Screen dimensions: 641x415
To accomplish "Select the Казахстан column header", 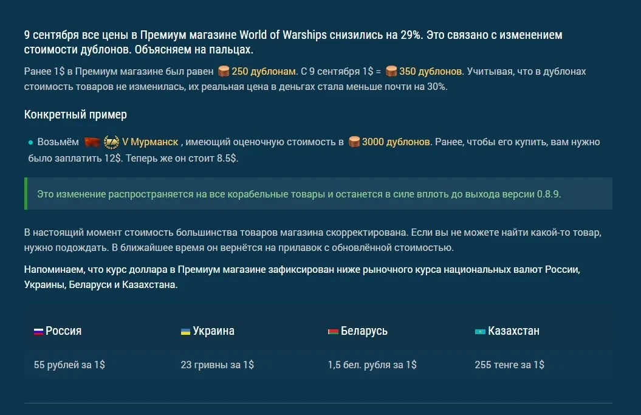I will [x=513, y=331].
